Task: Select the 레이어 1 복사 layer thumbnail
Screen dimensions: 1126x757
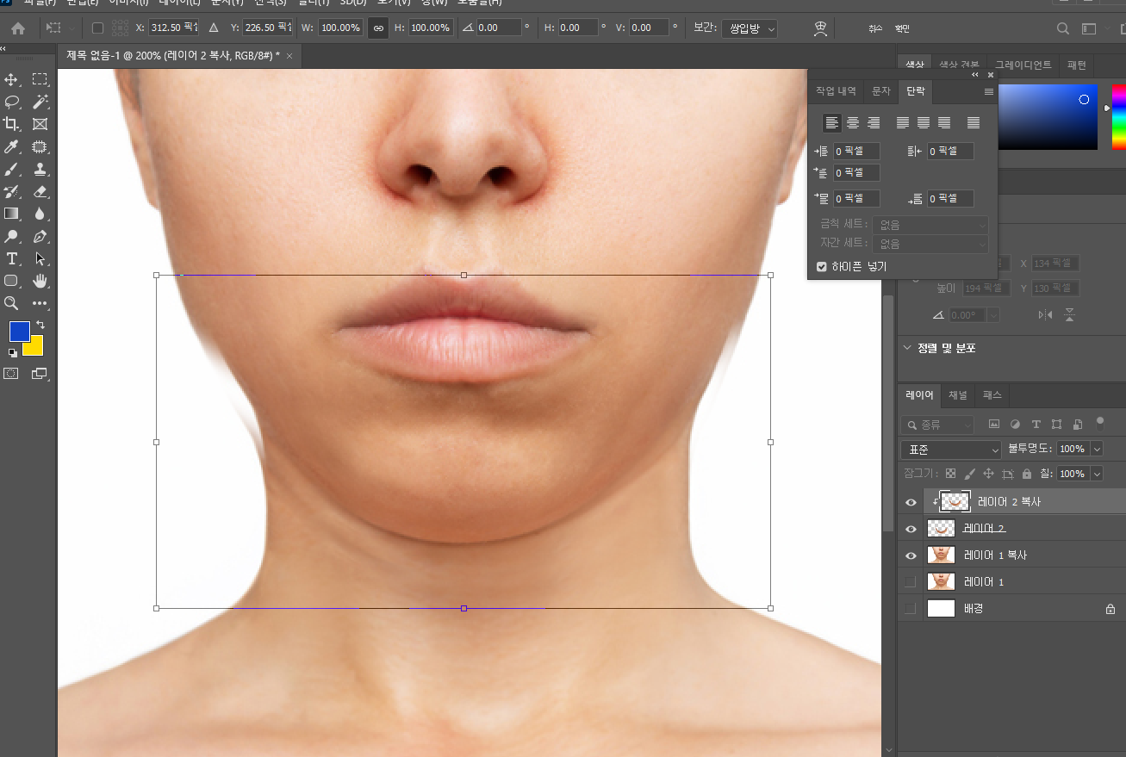Action: tap(941, 555)
